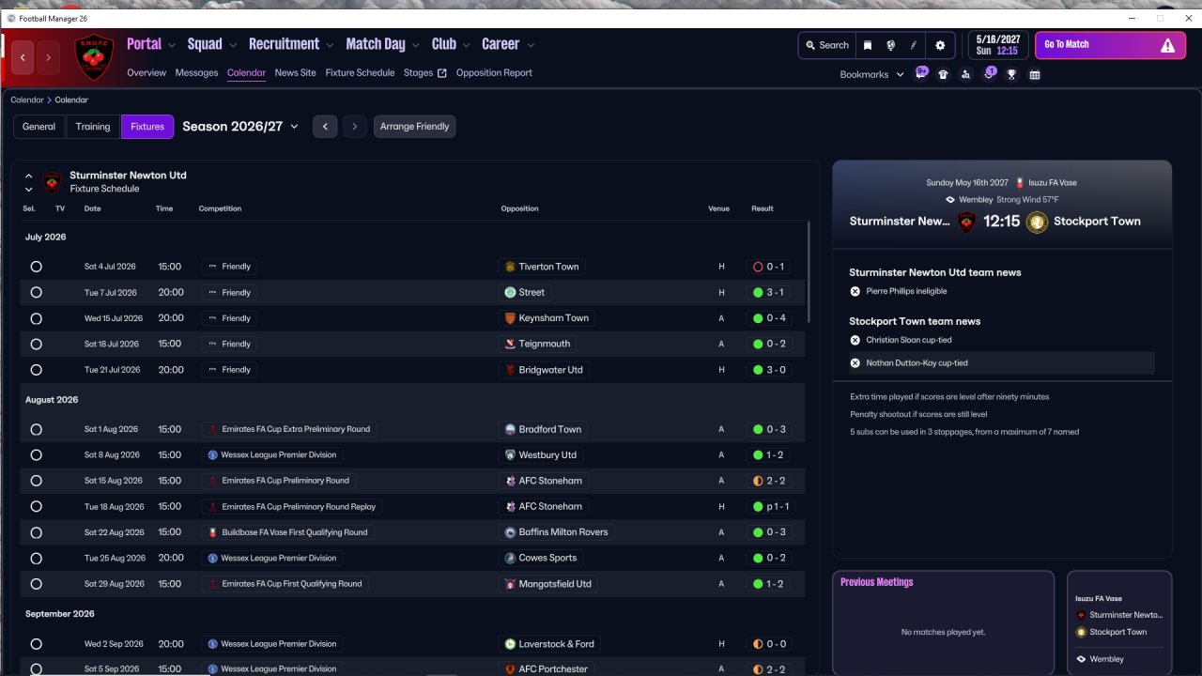Select the radio button for Keynsham Town fixture
Screen dimensions: 1202x676
[x=36, y=318]
